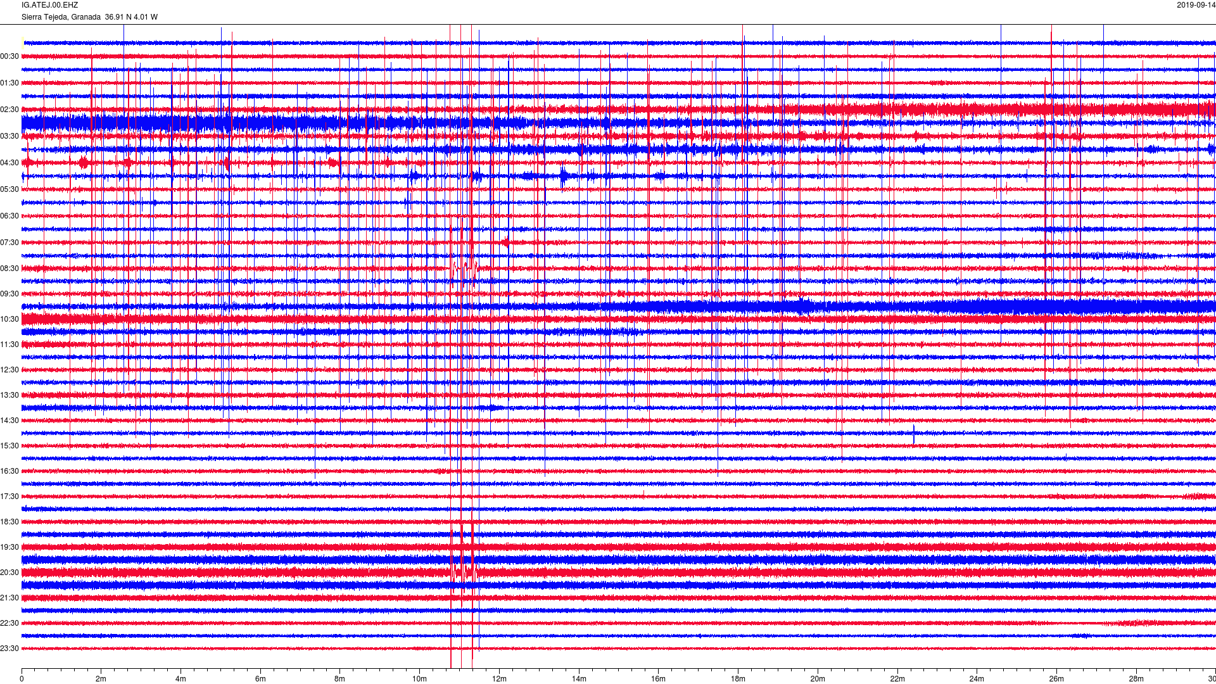Click the 28m axis tick label
Image resolution: width=1216 pixels, height=684 pixels.
click(x=1136, y=679)
